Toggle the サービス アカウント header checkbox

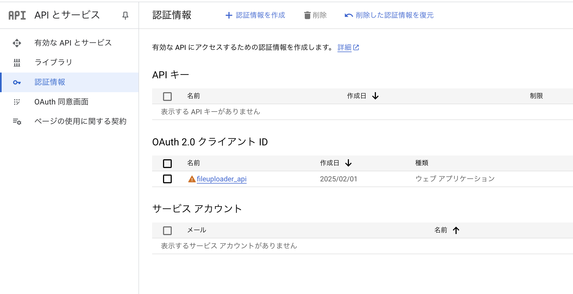(167, 230)
